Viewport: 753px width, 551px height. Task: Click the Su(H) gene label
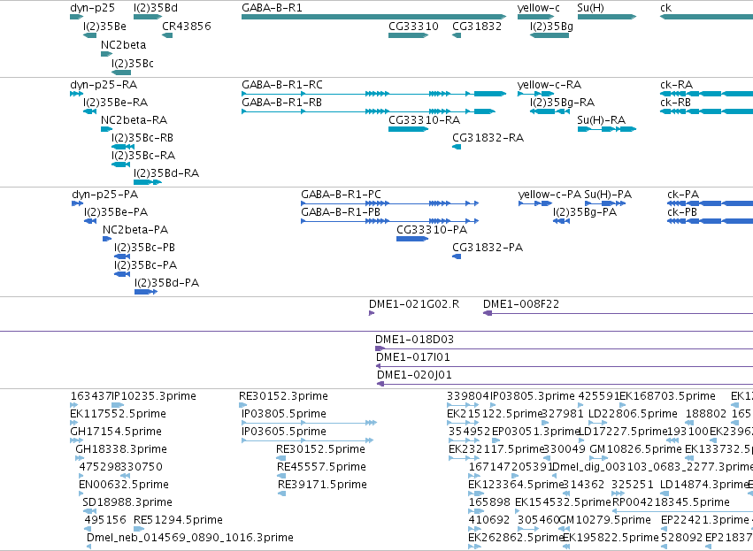pos(591,8)
